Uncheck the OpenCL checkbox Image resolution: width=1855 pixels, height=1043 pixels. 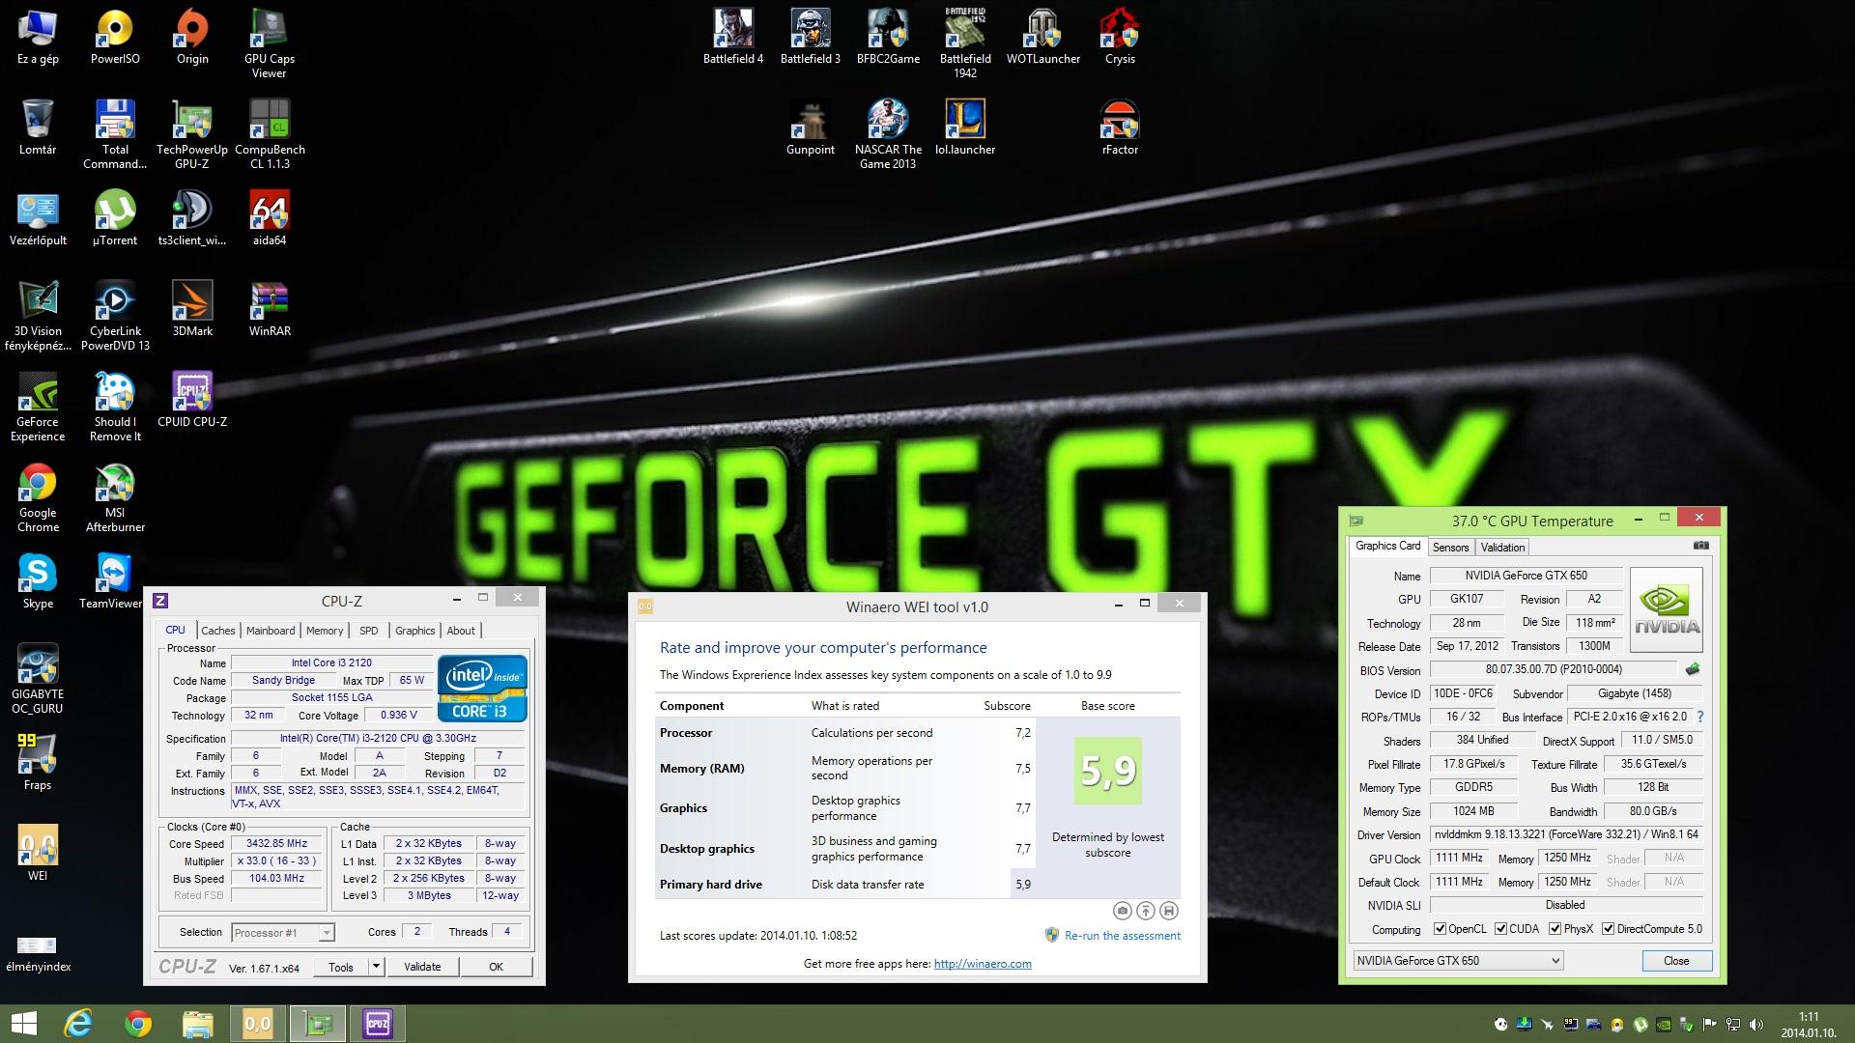1441,929
